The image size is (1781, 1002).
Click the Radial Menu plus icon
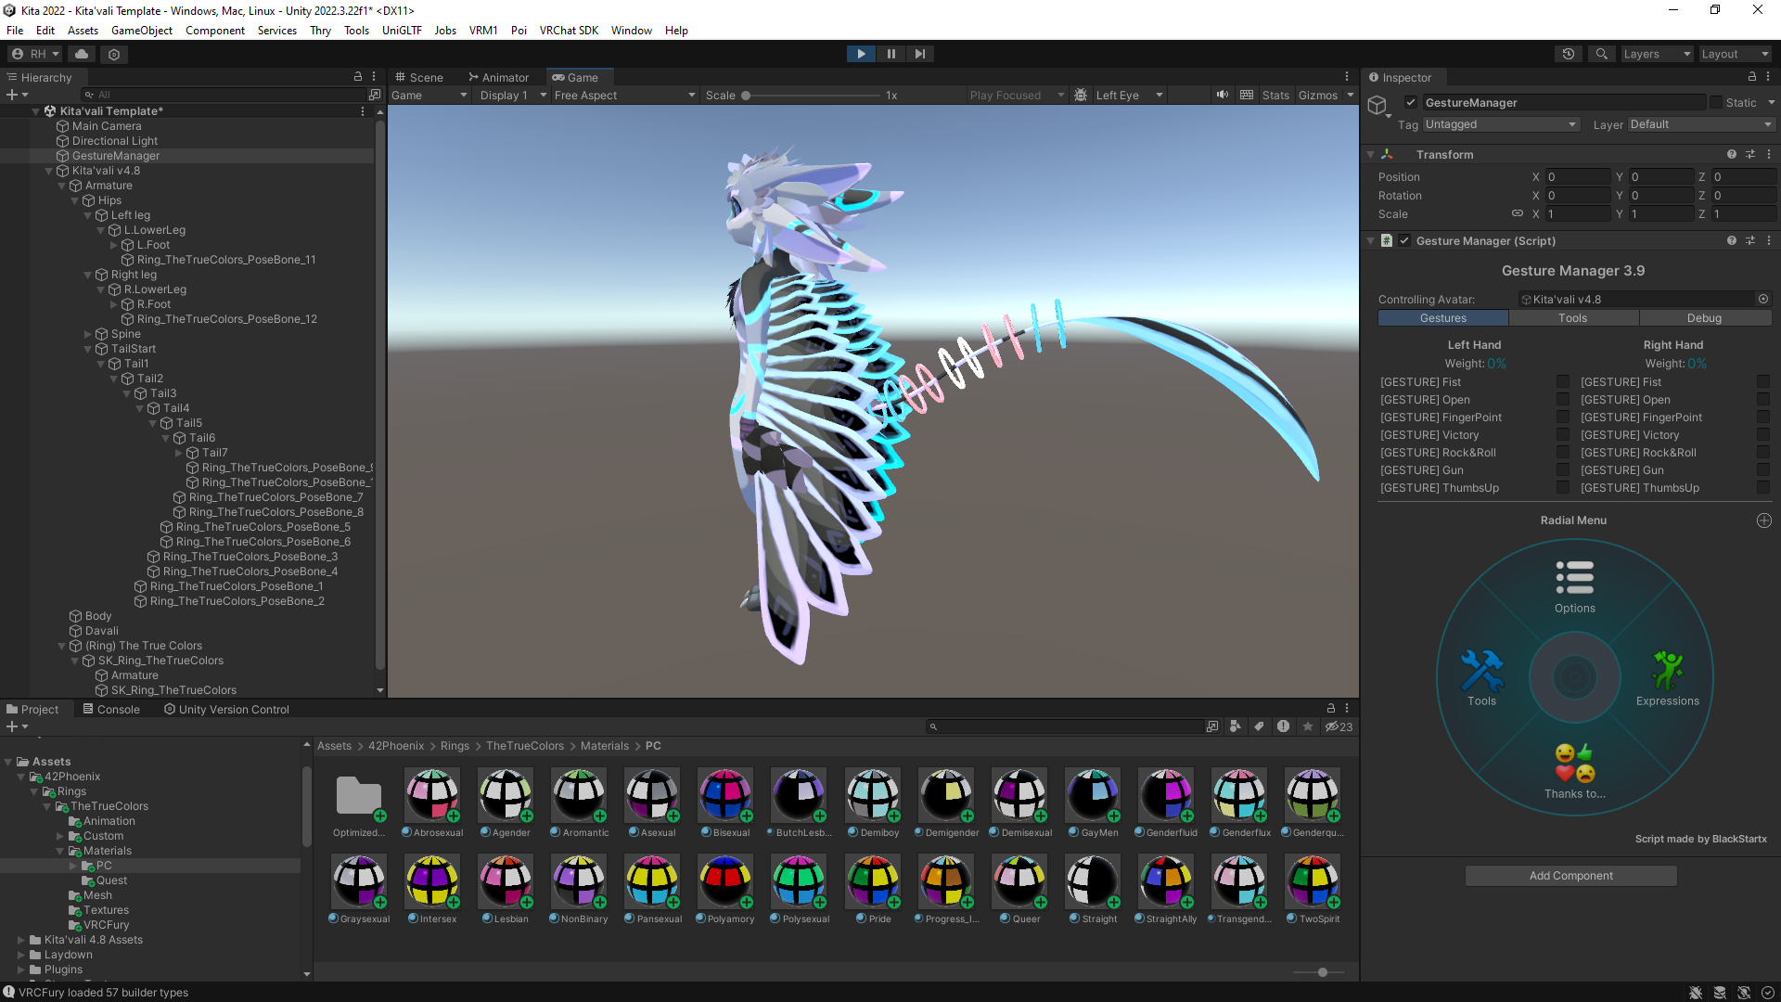(x=1763, y=520)
